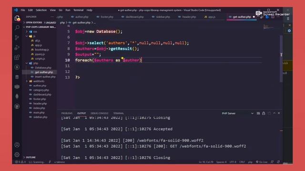Switch to the app.js editor tab
This screenshot has height=171, width=305.
tap(210, 17)
